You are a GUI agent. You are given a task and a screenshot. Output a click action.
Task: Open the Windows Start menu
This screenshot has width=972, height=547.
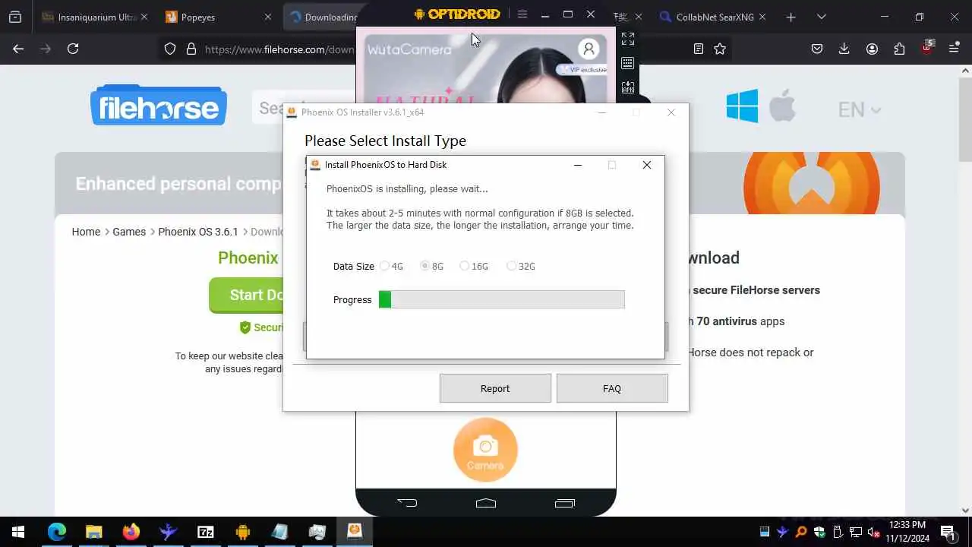pyautogui.click(x=18, y=532)
